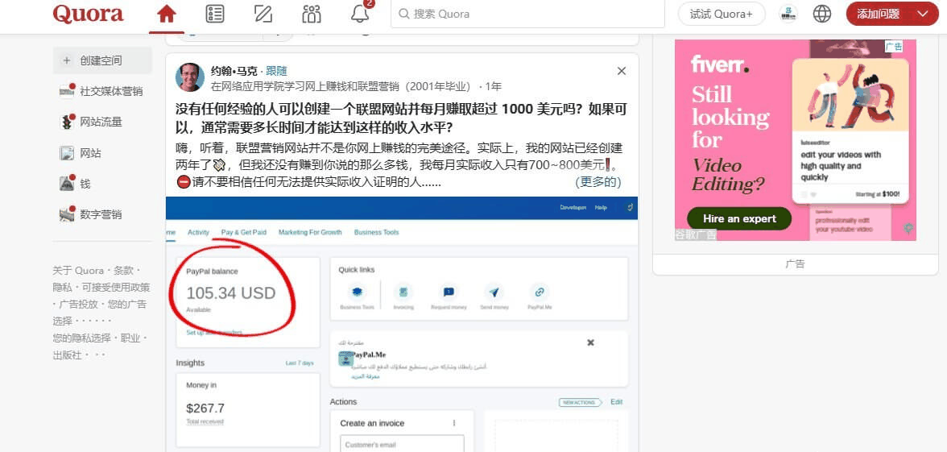
Task: Click Hire an expert ad button
Action: click(x=739, y=219)
